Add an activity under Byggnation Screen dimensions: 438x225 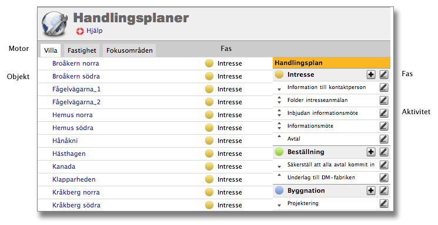click(x=371, y=191)
